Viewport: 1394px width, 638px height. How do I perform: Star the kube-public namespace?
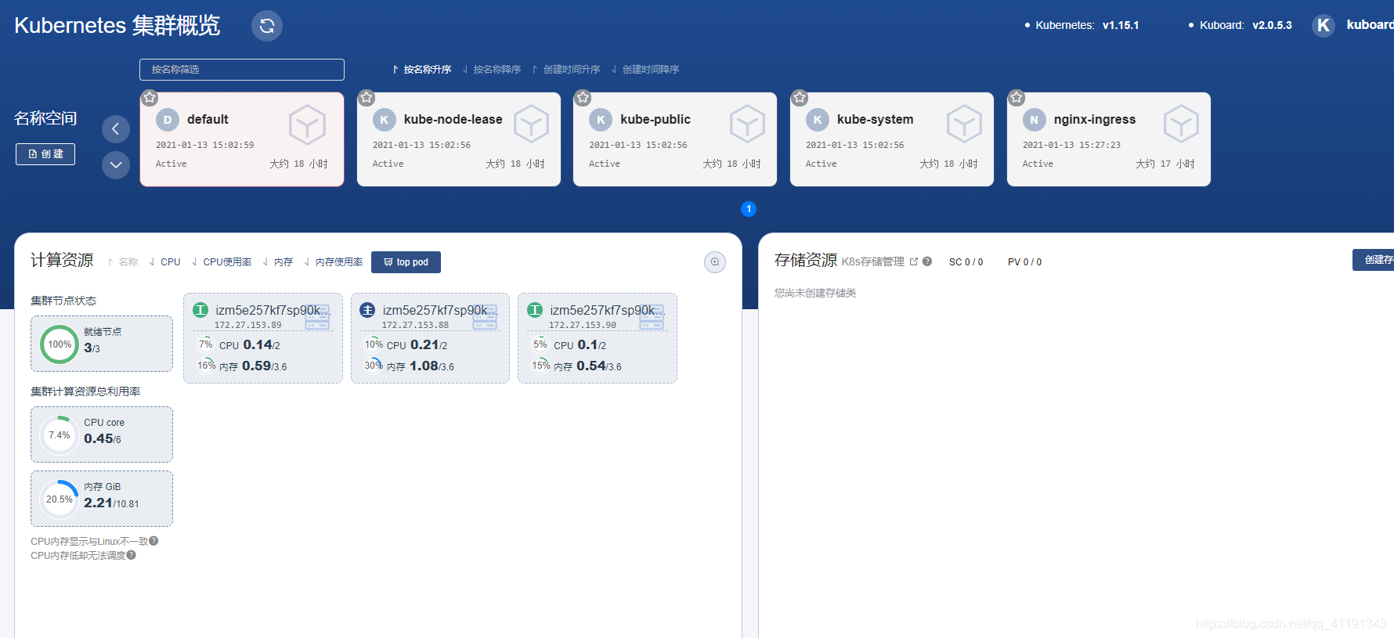click(583, 98)
